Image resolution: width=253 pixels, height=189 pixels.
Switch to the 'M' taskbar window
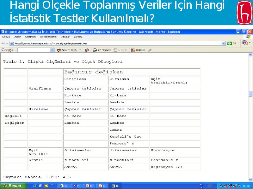click(77, 186)
